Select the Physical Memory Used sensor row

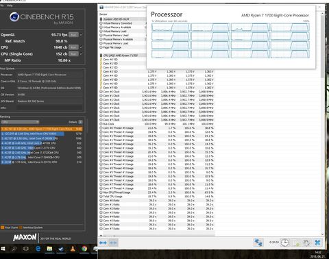click(x=123, y=35)
